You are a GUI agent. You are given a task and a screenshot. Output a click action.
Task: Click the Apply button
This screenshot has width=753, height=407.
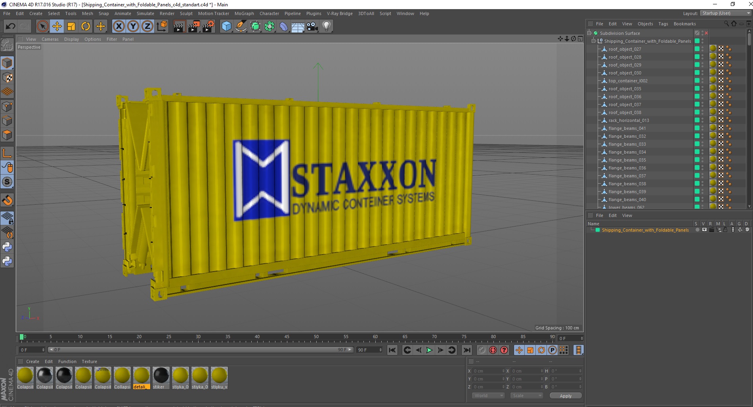tap(566, 396)
